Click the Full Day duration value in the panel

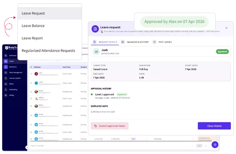(144, 69)
